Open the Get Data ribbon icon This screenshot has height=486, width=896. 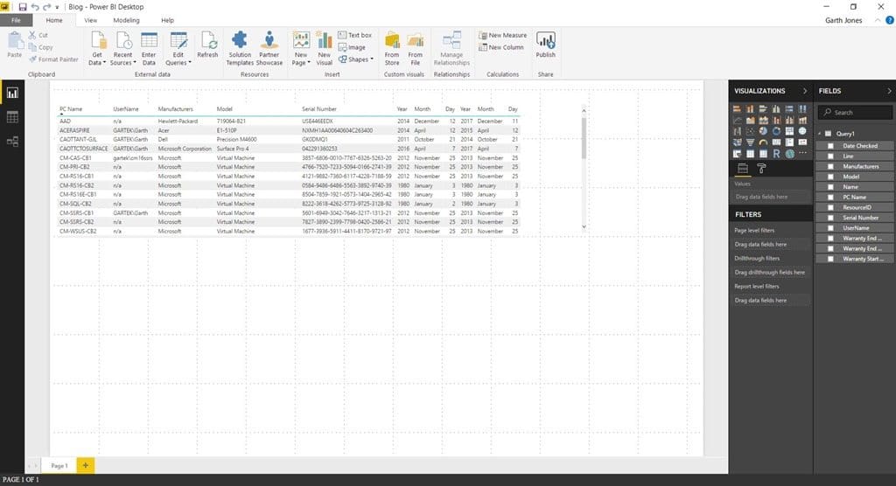98,48
